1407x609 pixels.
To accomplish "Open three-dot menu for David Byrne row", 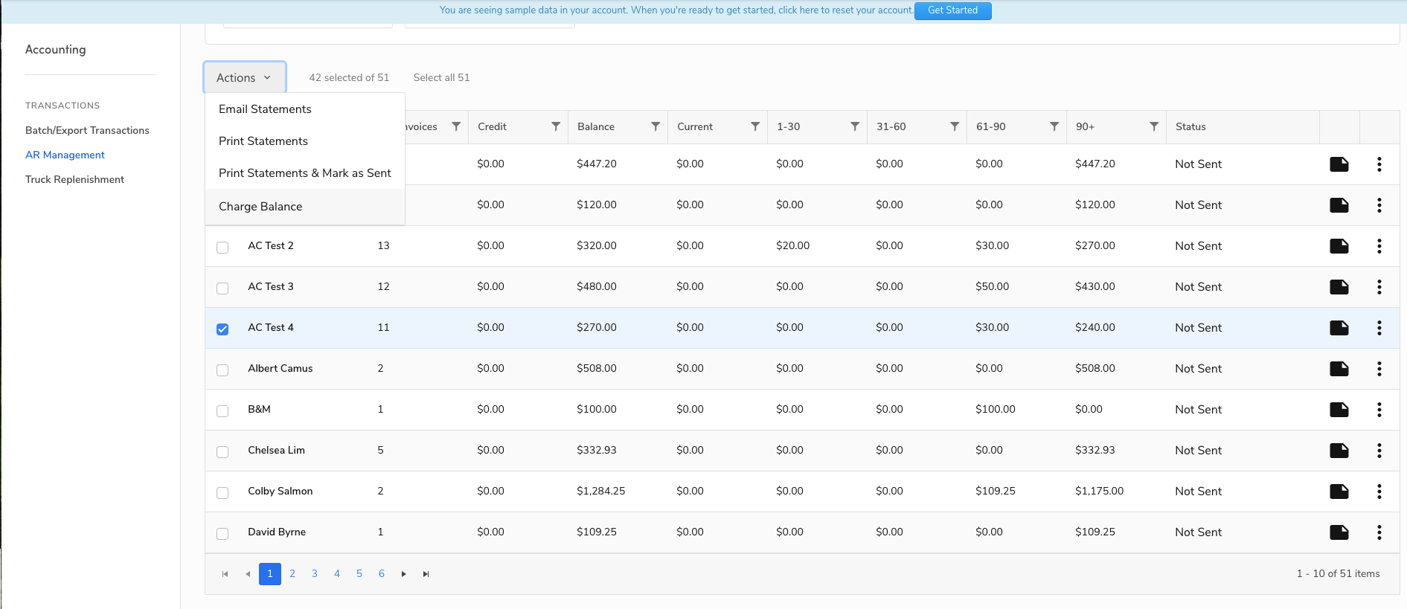I will pos(1379,532).
